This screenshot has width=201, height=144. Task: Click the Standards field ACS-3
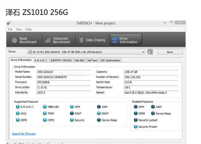(64, 93)
